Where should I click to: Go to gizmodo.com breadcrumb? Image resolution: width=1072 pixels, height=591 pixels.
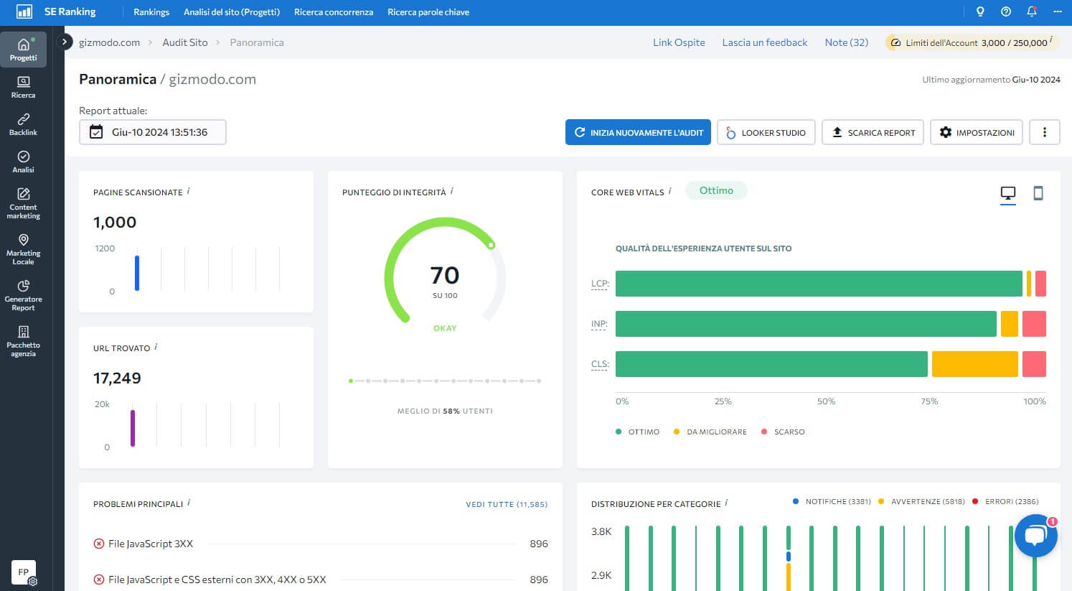tap(109, 42)
